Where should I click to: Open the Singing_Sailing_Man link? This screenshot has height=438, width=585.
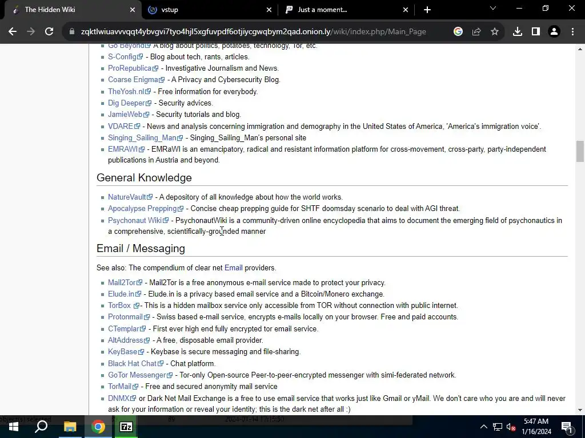click(146, 138)
